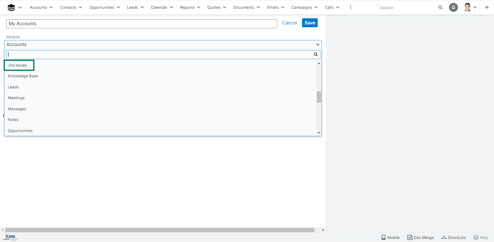
Task: Click the module list vertical scrollbar thumb
Action: 319,97
